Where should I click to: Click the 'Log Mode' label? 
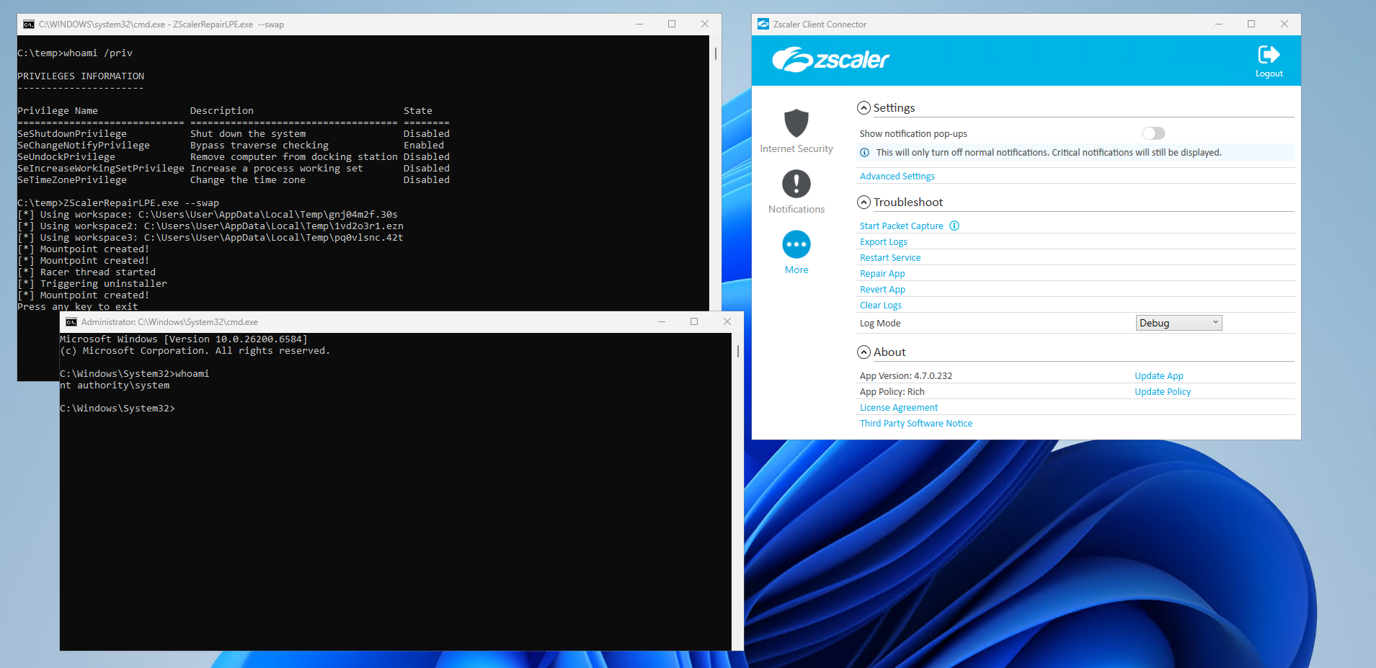point(879,323)
